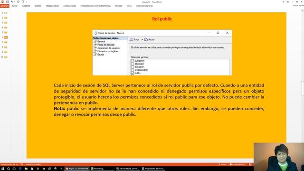304x171 pixels.
Task: Open the TRANSICIONES ribbon tab
Action: (x=52, y=6)
